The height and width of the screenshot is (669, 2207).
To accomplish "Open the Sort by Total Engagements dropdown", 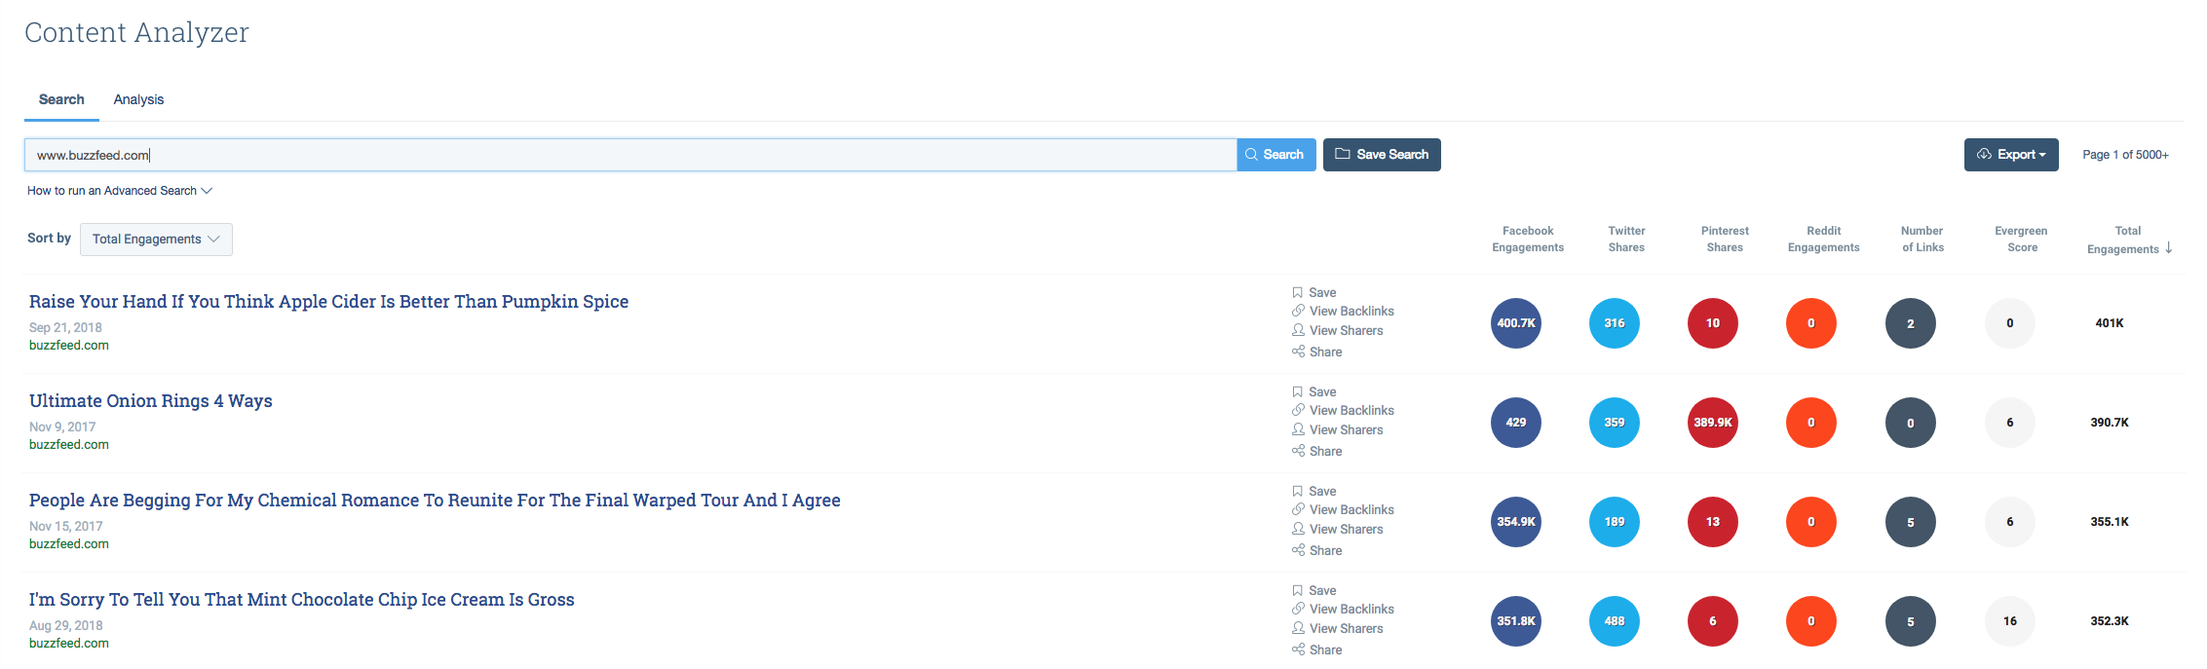I will [156, 240].
